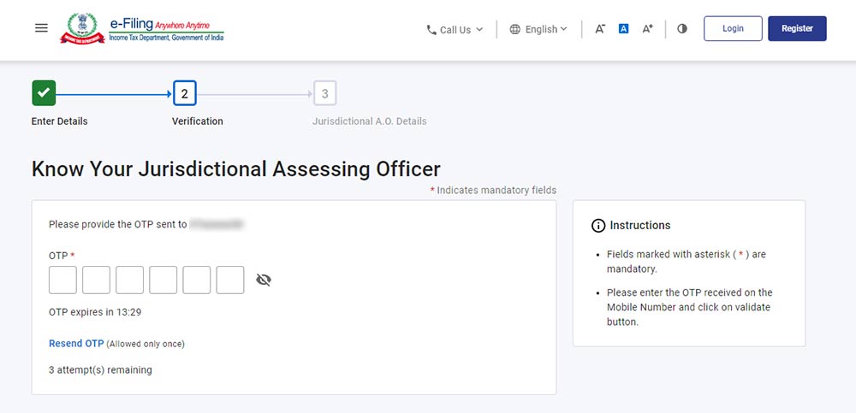Toggle high contrast mode icon
The width and height of the screenshot is (856, 413).
coord(682,29)
